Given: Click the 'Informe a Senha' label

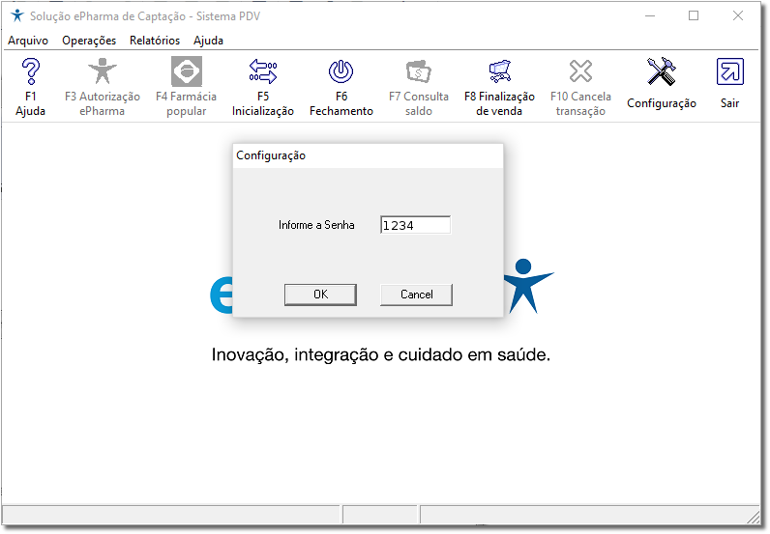Looking at the screenshot, I should [316, 225].
